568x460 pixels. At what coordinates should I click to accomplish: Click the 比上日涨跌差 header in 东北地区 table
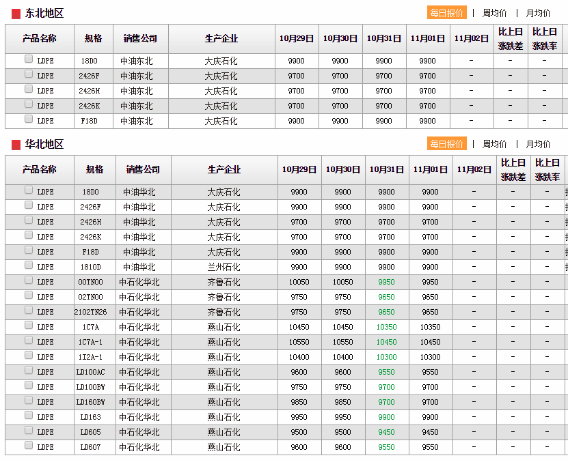click(511, 39)
